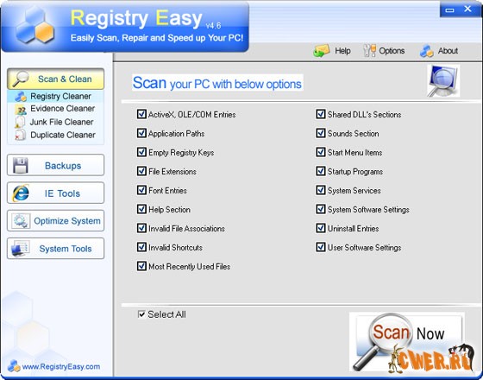
Task: Uncheck ActiveX, OLE/COM Entries
Action: [141, 114]
